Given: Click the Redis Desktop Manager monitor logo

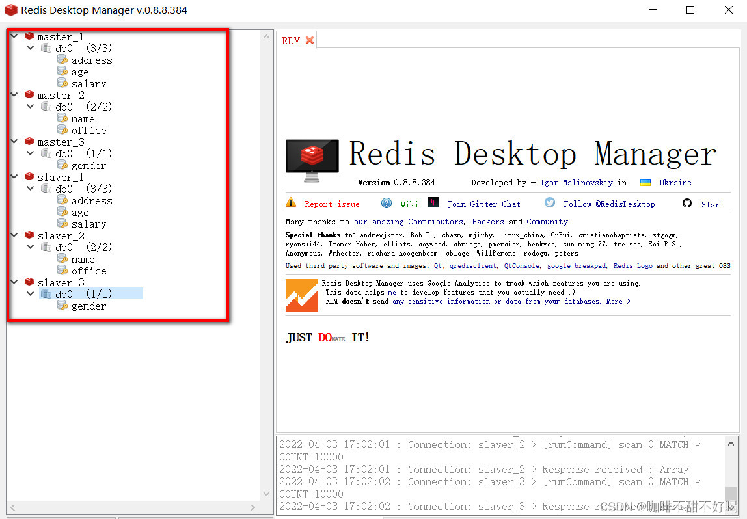Looking at the screenshot, I should 312,161.
